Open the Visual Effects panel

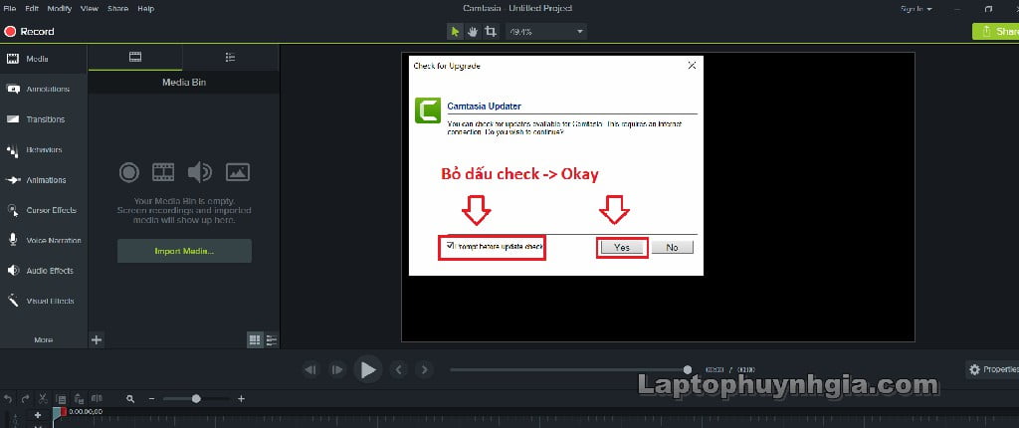coord(44,302)
